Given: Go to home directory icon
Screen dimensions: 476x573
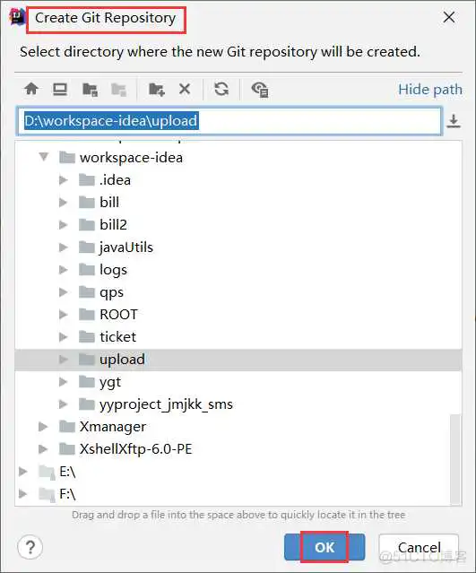Looking at the screenshot, I should tap(31, 89).
